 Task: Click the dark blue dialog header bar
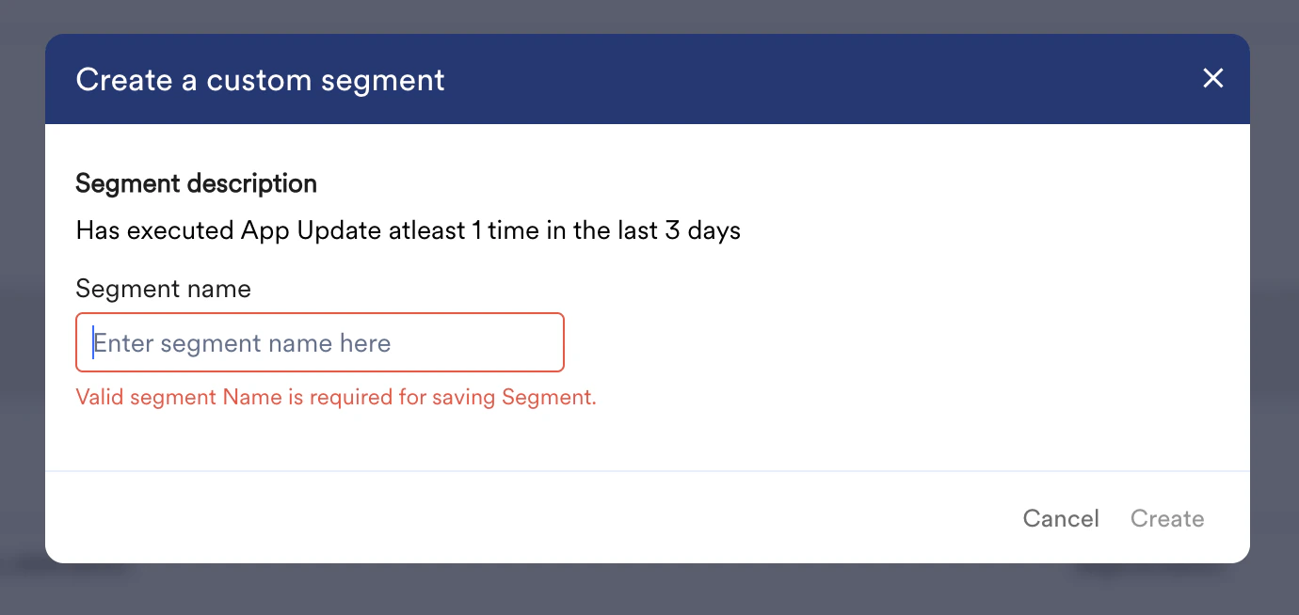(649, 79)
